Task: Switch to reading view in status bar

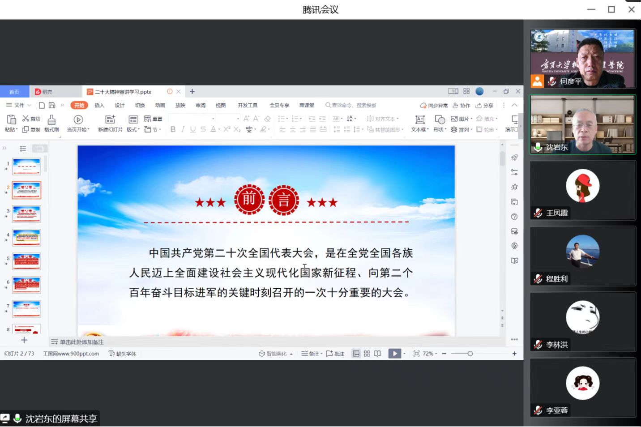Action: point(378,354)
